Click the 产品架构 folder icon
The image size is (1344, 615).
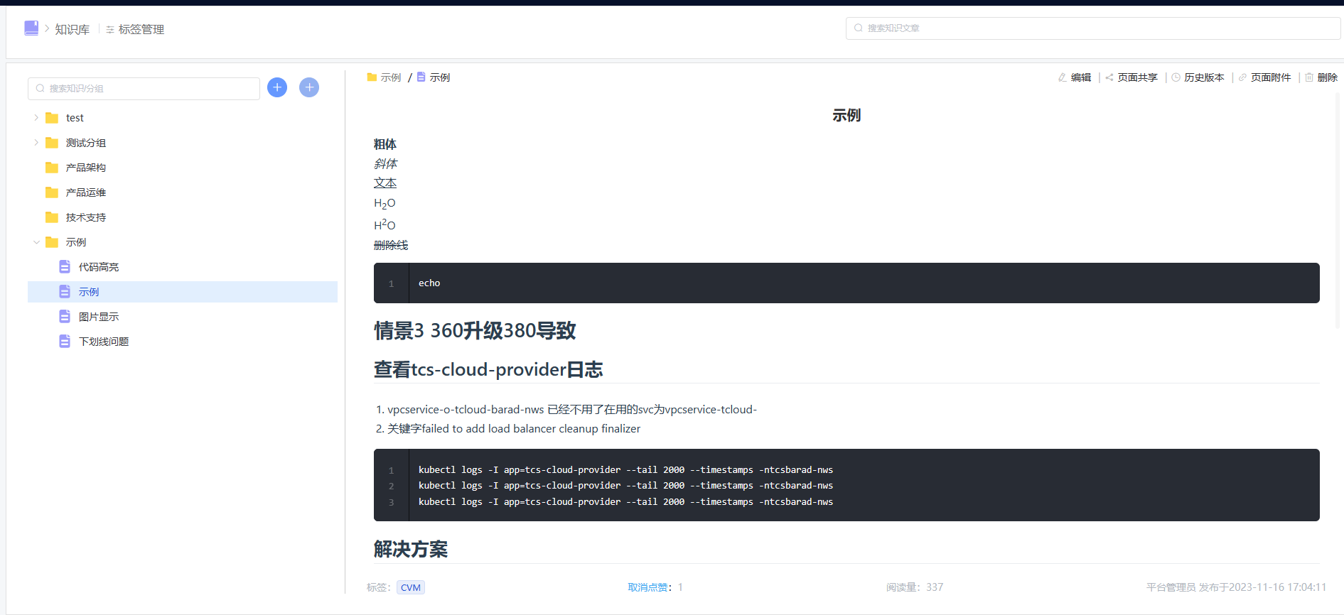(x=52, y=168)
